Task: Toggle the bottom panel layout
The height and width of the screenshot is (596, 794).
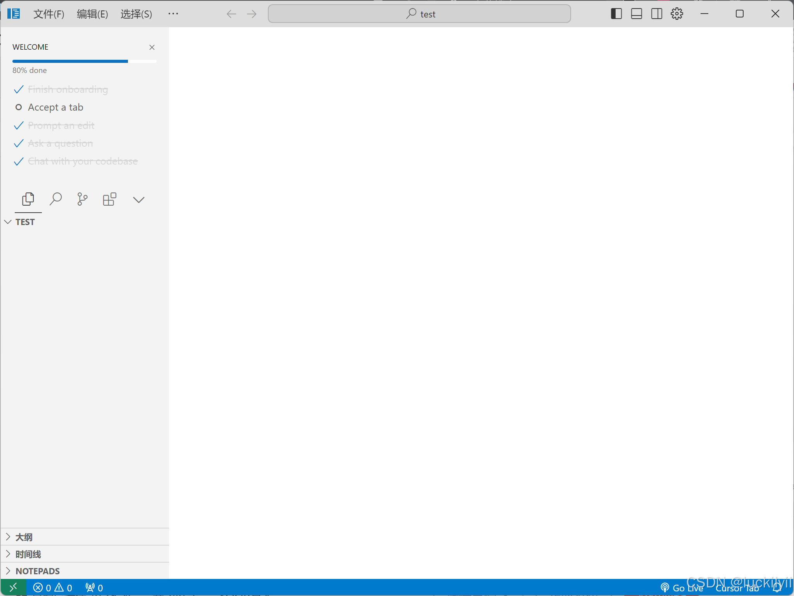Action: pyautogui.click(x=636, y=14)
